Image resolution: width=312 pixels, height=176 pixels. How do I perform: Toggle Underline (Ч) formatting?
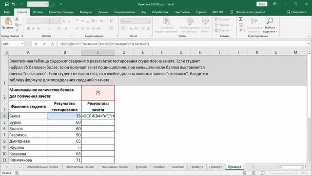click(39, 29)
